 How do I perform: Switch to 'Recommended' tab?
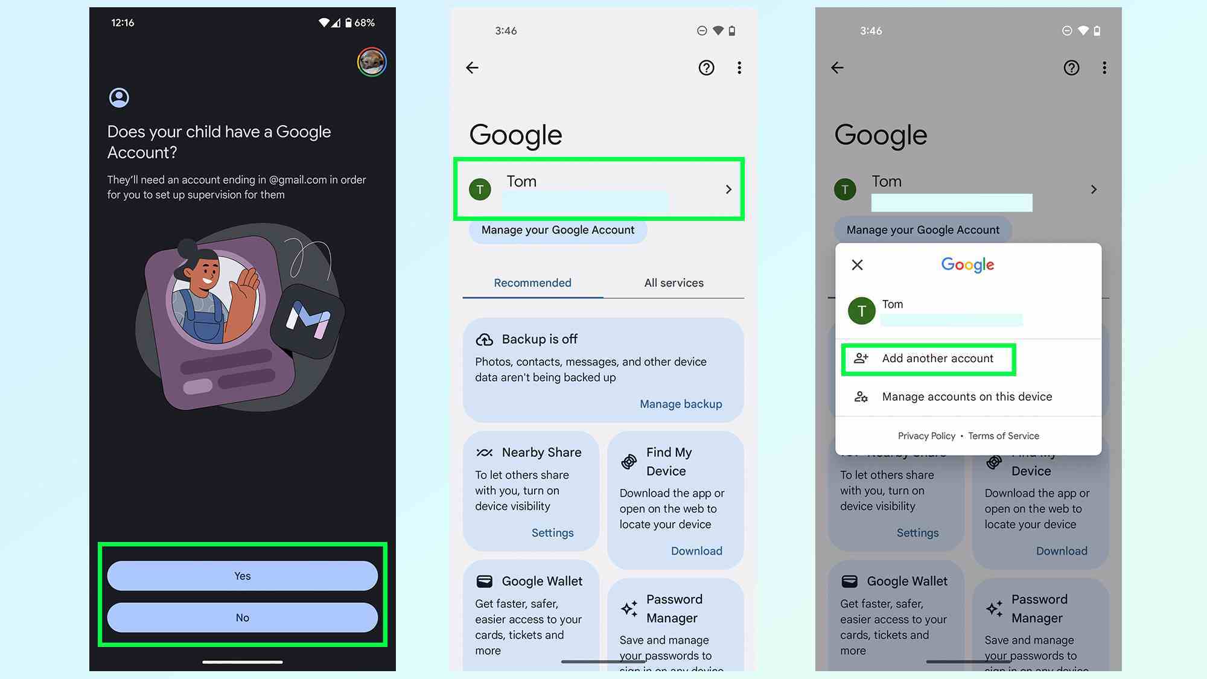coord(532,282)
